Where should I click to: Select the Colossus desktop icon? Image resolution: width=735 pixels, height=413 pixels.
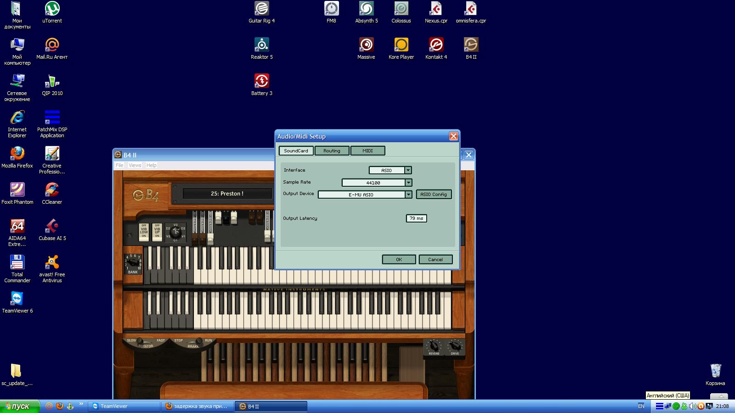coord(401,12)
